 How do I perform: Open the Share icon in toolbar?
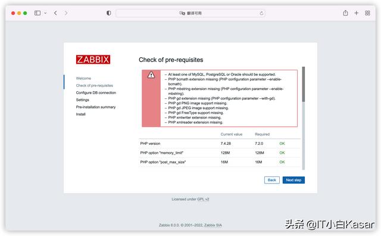[345, 13]
